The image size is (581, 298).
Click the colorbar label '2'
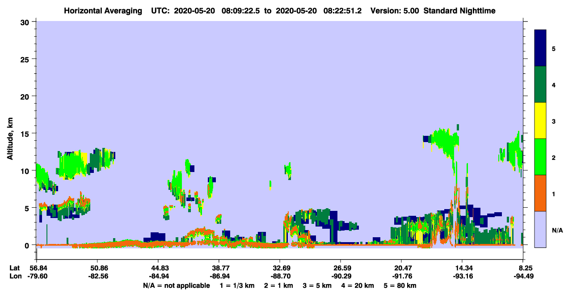click(x=553, y=157)
